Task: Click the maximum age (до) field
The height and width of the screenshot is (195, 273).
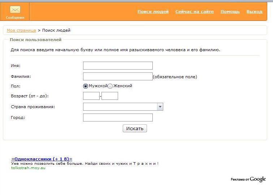Action: click(110, 96)
